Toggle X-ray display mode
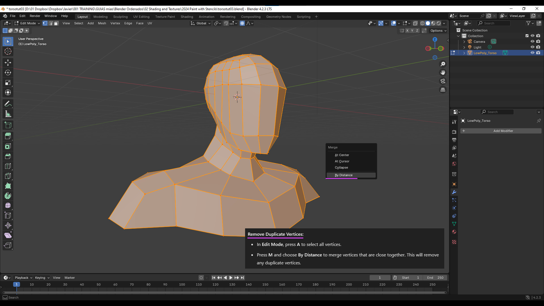Viewport: 544px width, 306px height. point(415,23)
